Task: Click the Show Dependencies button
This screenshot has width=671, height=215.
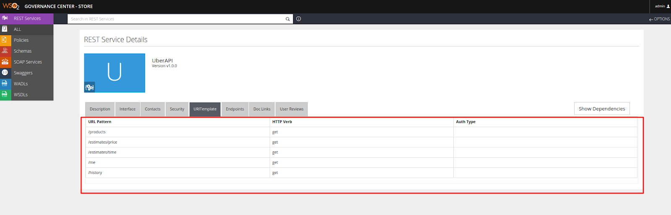Action: 602,108
